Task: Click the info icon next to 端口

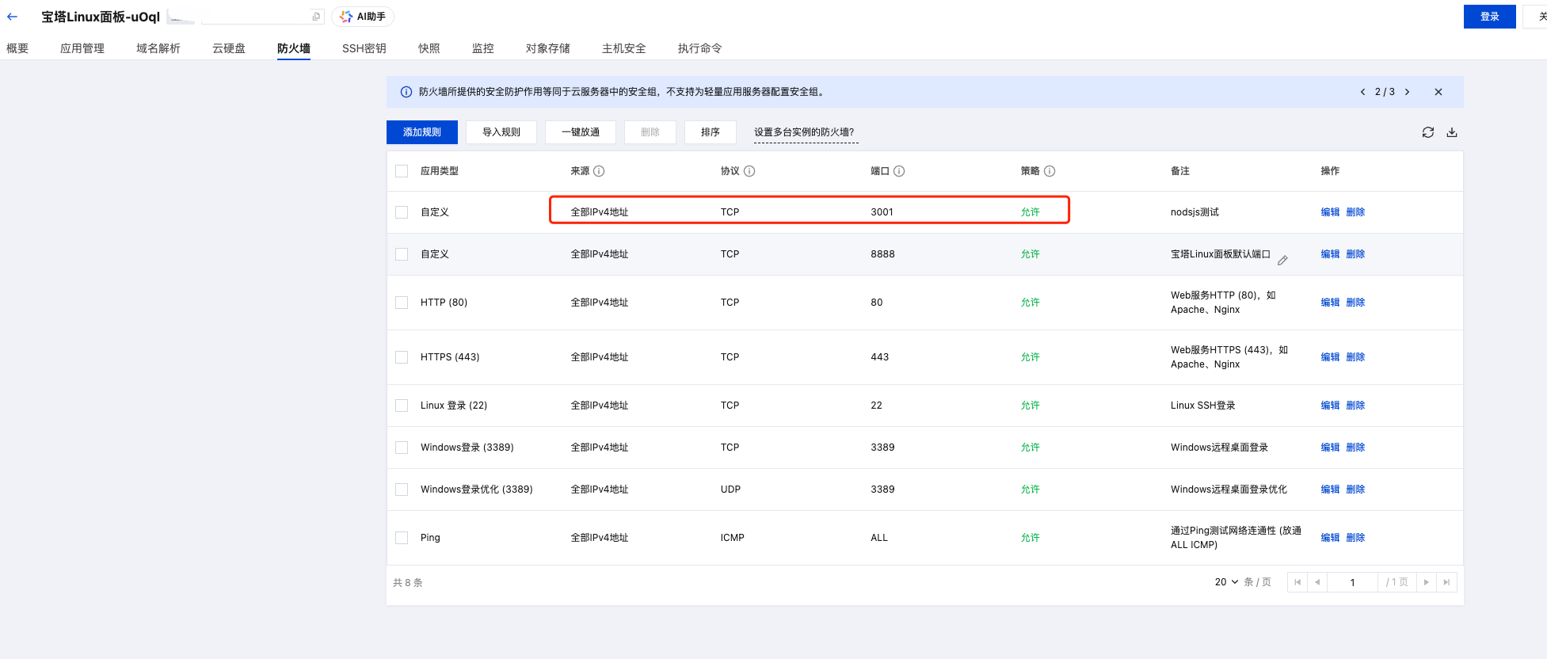Action: 899,171
